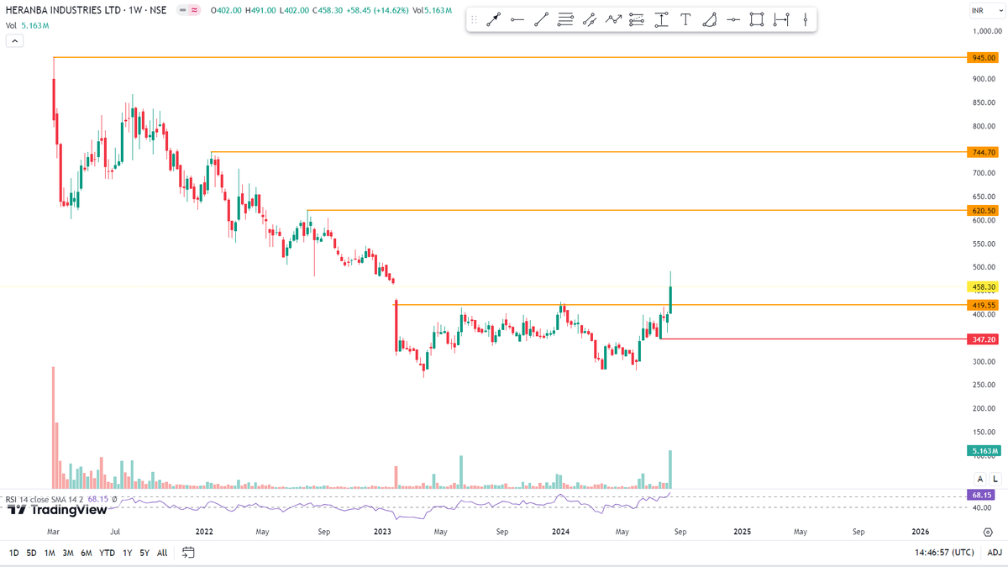Image resolution: width=1008 pixels, height=567 pixels.
Task: Select the Text tool
Action: click(685, 19)
